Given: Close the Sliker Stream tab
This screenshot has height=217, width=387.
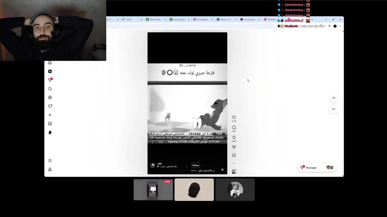Looking at the screenshot, I should (x=165, y=20).
